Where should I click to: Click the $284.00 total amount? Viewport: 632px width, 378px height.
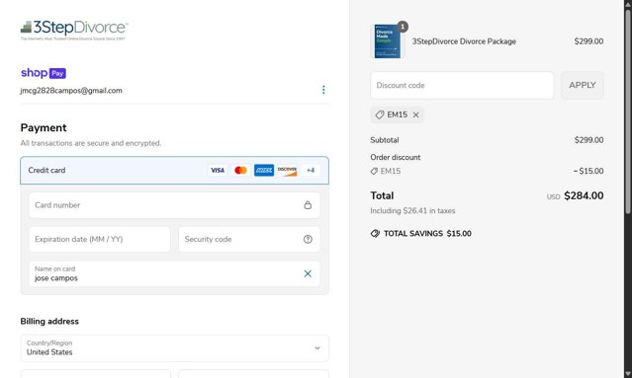click(584, 195)
